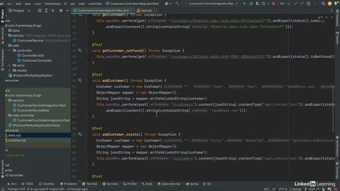Image resolution: width=340 pixels, height=191 pixels.
Task: Open the Problems tool window tab
Action: coord(69,184)
